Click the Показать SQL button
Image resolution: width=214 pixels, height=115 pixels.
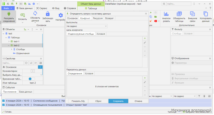[78, 101]
